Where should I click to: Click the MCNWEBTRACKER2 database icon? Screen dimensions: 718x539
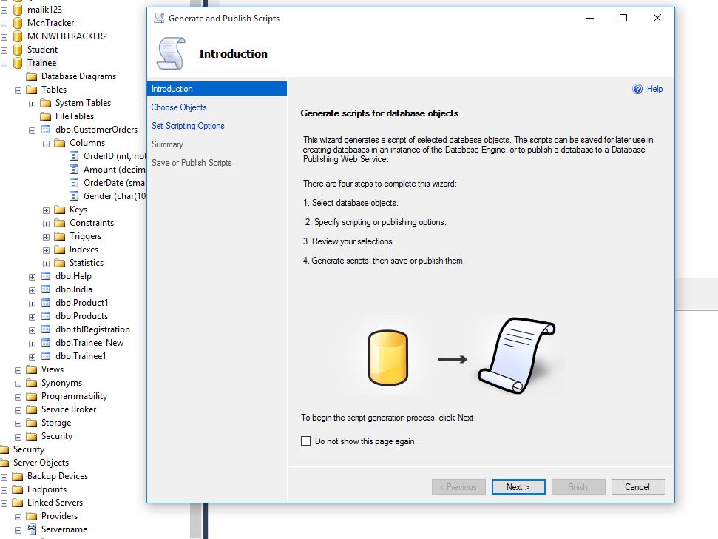pos(18,36)
